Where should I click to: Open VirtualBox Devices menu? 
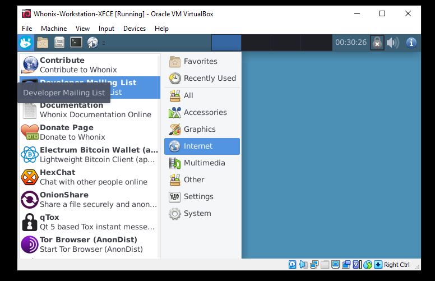pyautogui.click(x=135, y=29)
